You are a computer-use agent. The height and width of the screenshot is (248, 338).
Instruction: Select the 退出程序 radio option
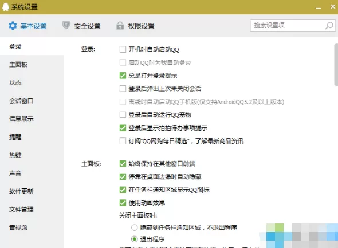[x=134, y=239]
